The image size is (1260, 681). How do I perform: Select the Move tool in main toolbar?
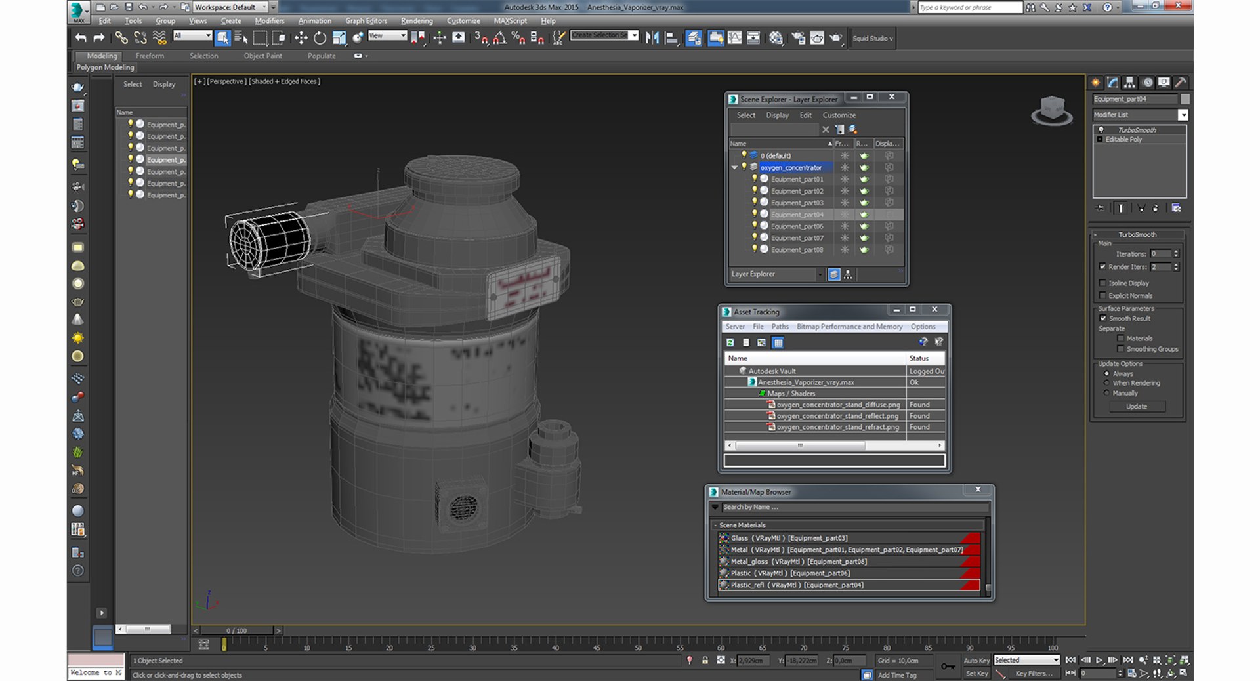click(301, 38)
